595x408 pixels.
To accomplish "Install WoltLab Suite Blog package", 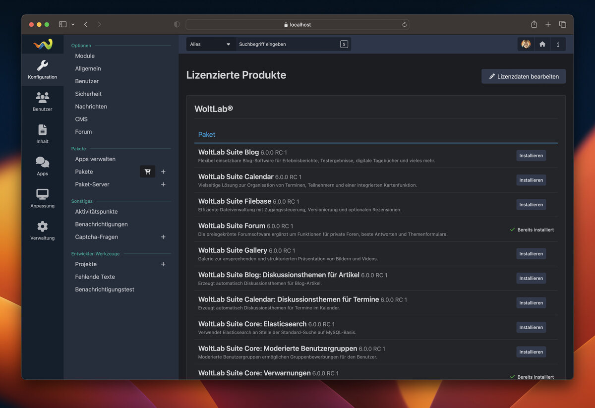I will (x=531, y=156).
